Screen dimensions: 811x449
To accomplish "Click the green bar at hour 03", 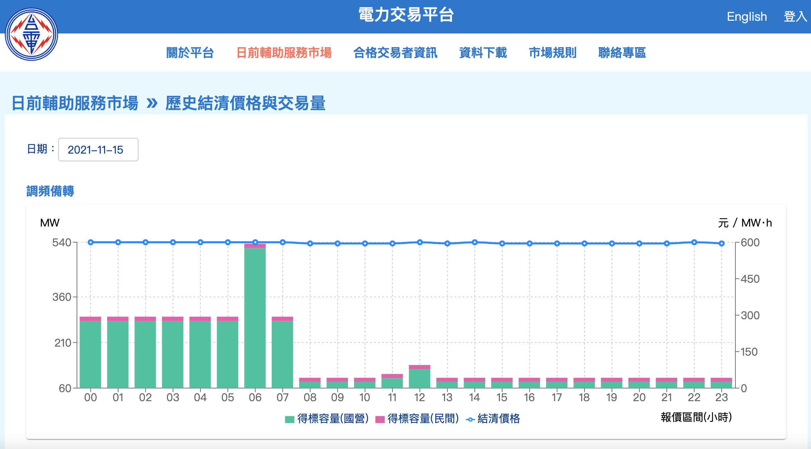I will click(173, 354).
